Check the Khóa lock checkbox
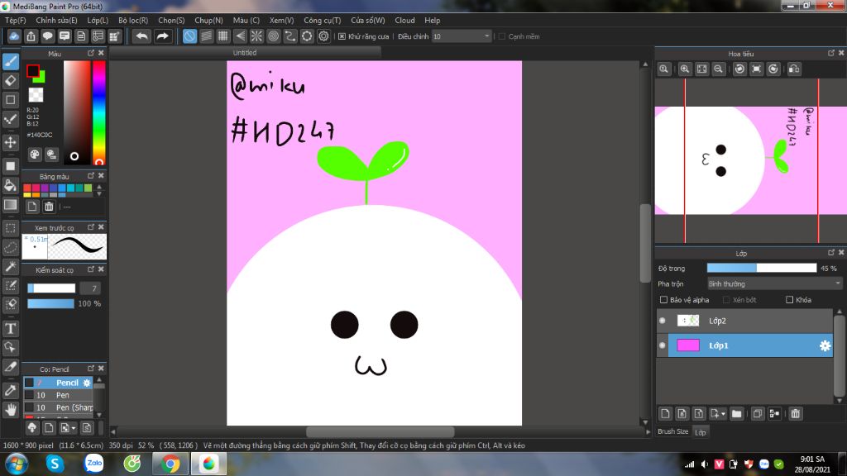 [x=789, y=299]
